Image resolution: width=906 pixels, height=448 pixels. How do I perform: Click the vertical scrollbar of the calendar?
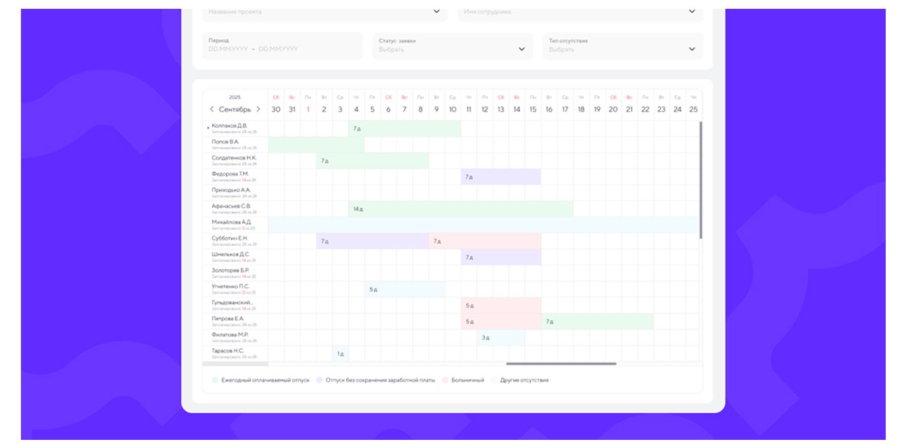click(700, 180)
